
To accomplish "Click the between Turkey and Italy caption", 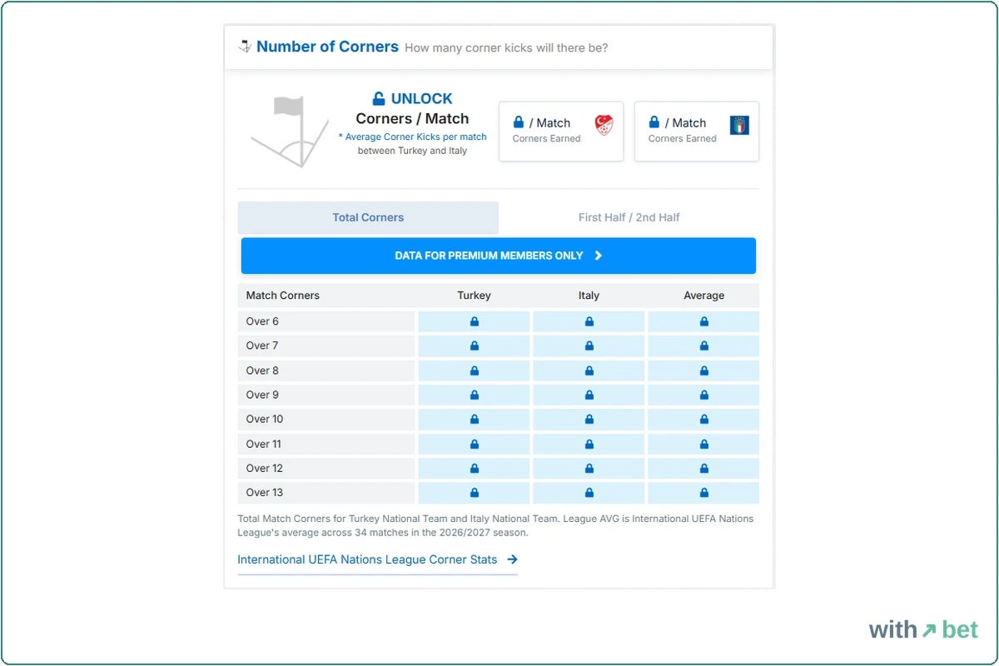I will (412, 151).
